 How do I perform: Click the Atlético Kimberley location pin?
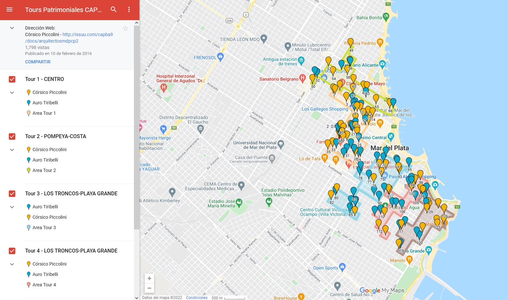point(172,191)
